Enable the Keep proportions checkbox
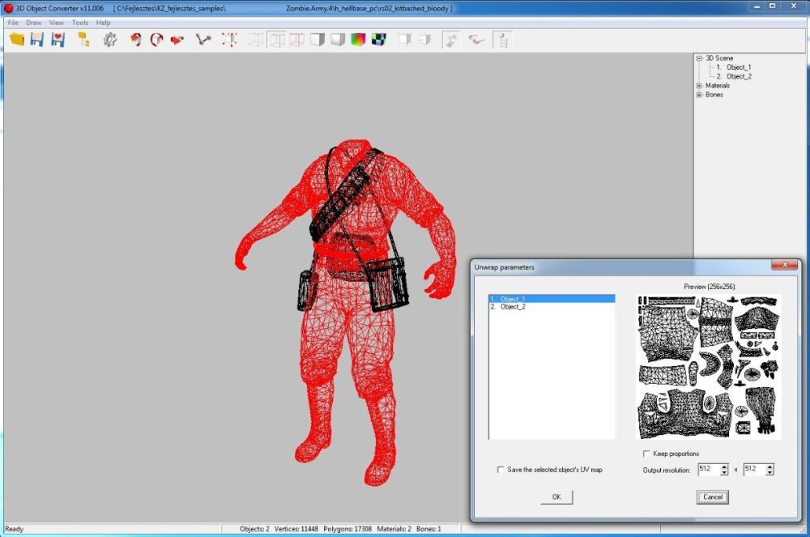Image resolution: width=810 pixels, height=537 pixels. tap(646, 454)
